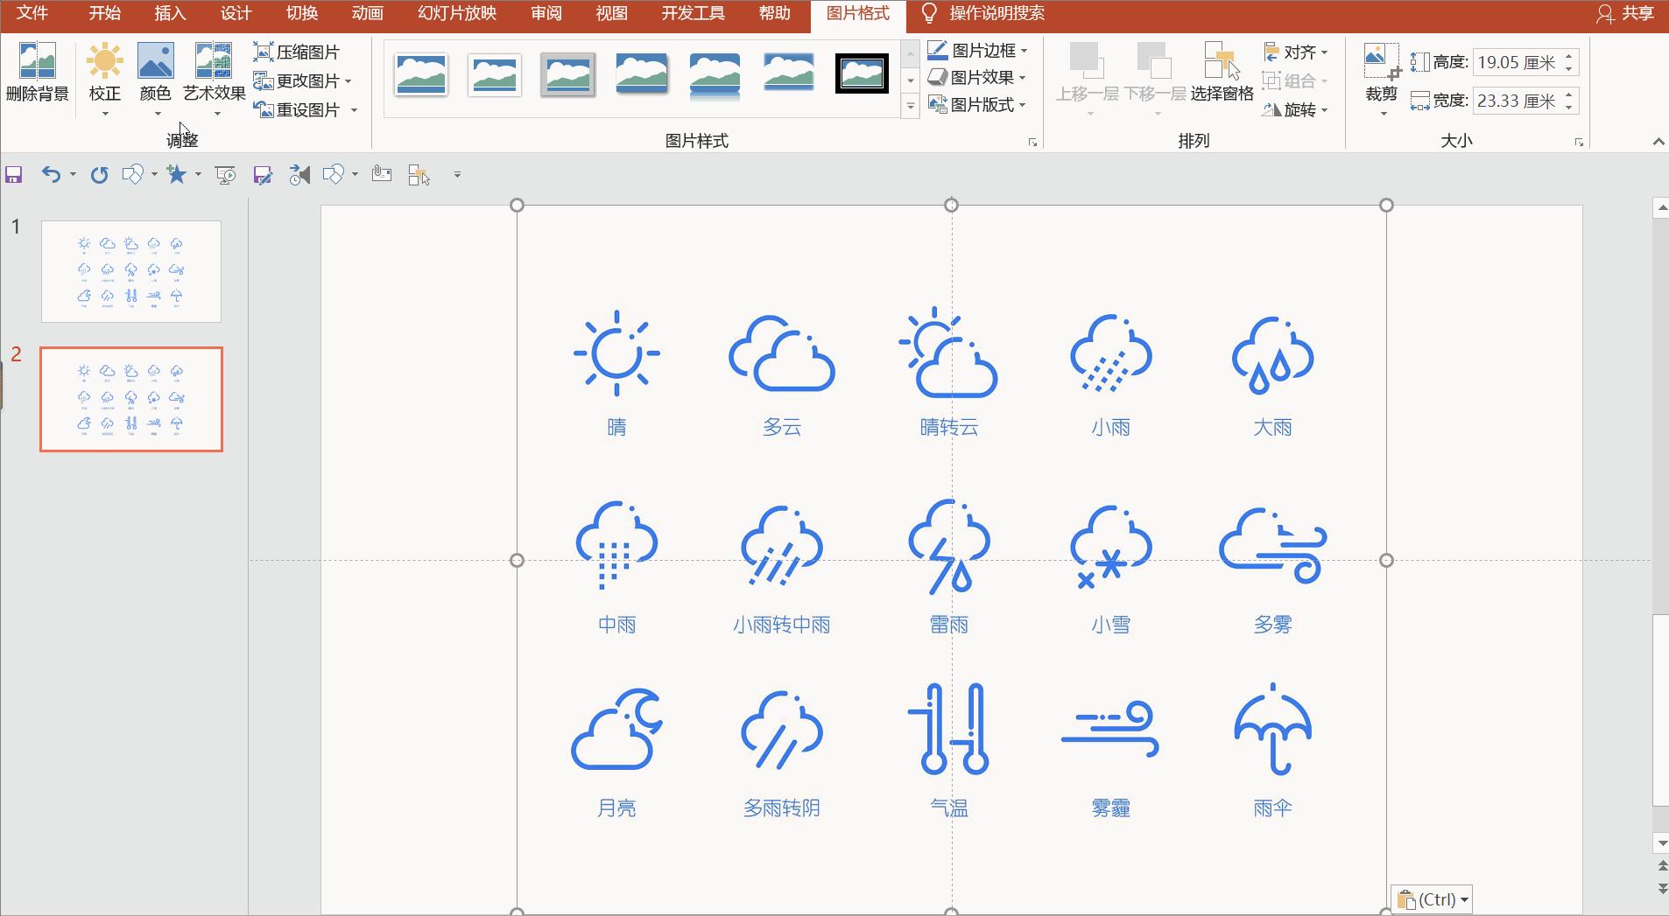Image resolution: width=1669 pixels, height=916 pixels.
Task: Open the 幻灯片放映 (Slide Show) tab
Action: 455,13
